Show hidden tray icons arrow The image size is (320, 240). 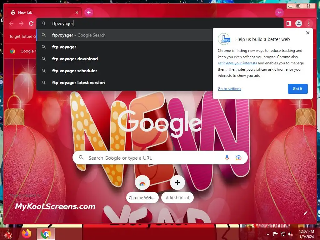(268, 234)
